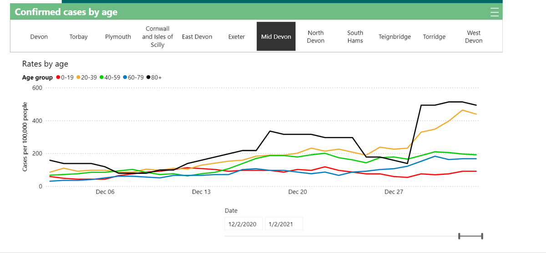Select the Exeter area tab
546x253 pixels.
(x=237, y=37)
